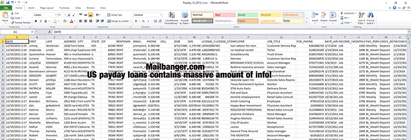Switch to the Page Layout tab

(47, 8)
